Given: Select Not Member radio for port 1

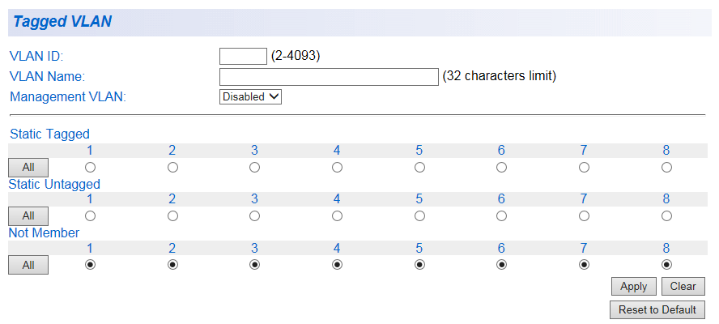Looking at the screenshot, I should tap(90, 265).
